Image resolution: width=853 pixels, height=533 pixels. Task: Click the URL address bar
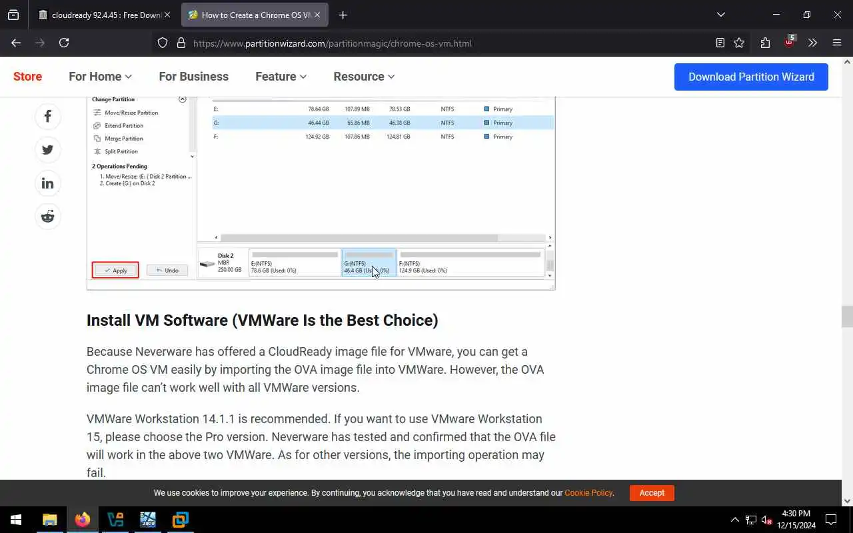[440, 43]
